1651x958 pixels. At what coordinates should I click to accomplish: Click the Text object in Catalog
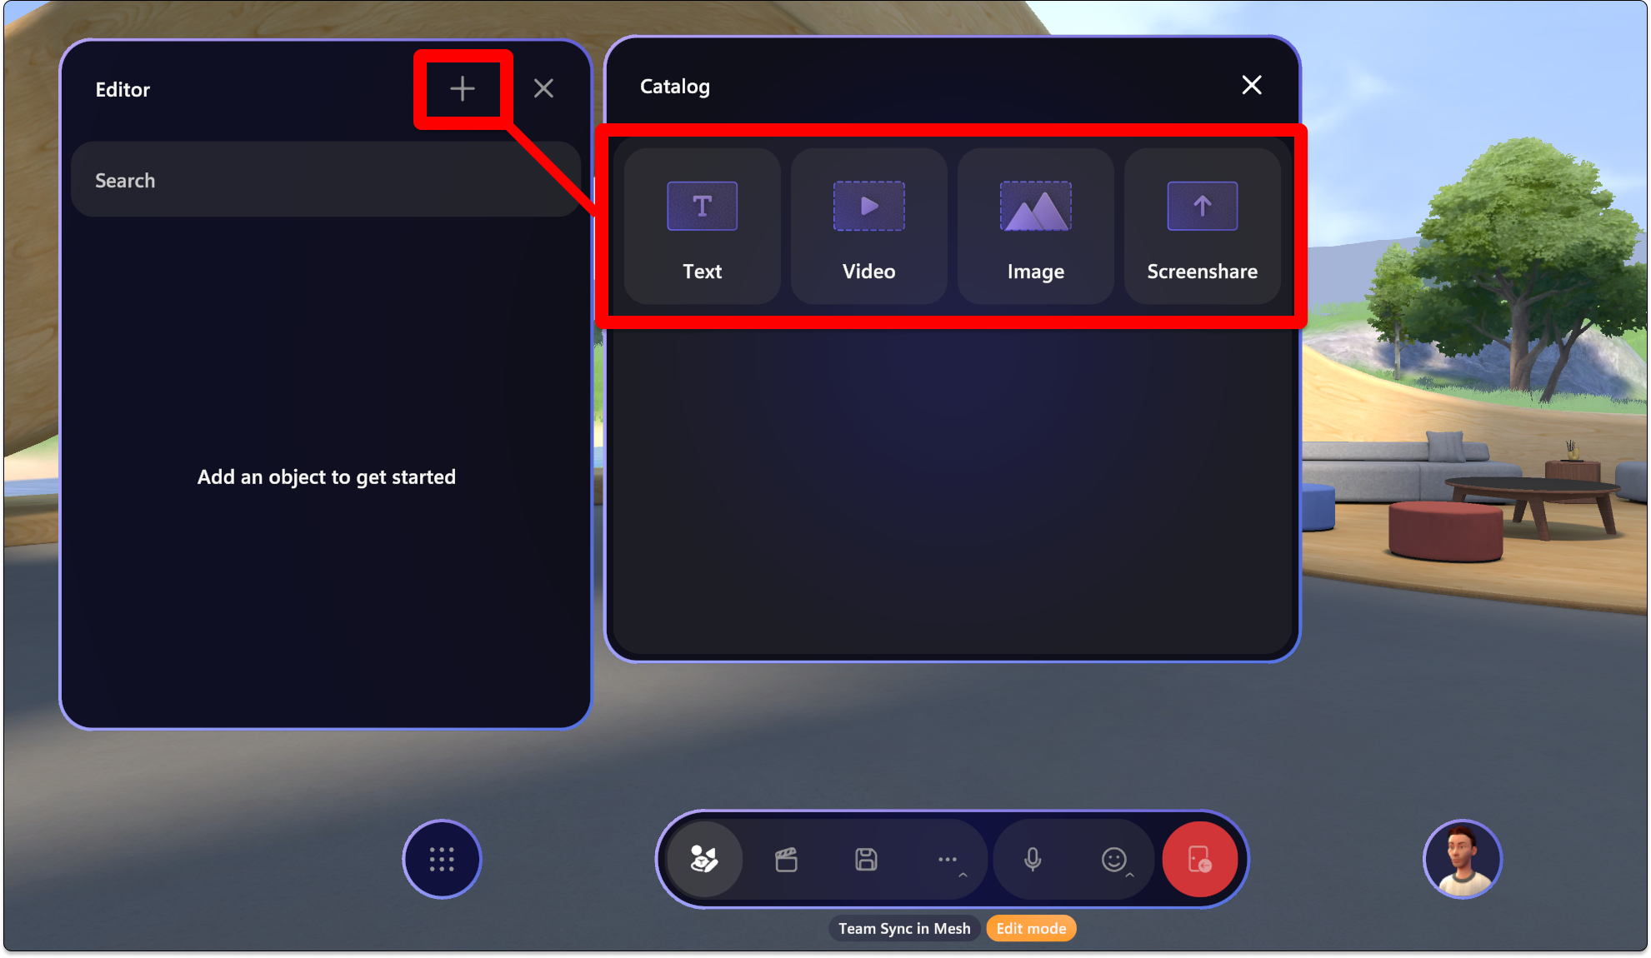(701, 225)
